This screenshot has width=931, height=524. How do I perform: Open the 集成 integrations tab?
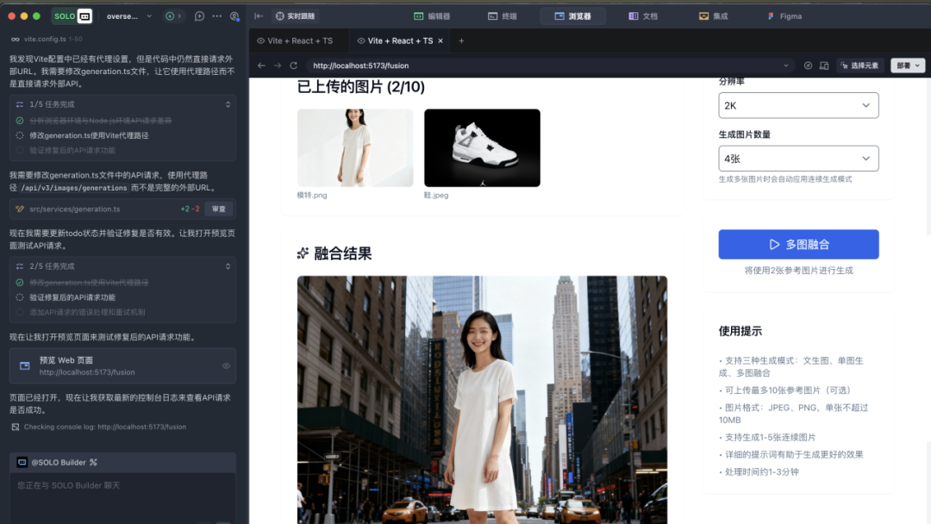[713, 16]
